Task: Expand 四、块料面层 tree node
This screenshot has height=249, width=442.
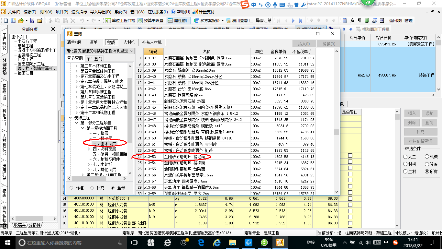Action: pos(89,149)
